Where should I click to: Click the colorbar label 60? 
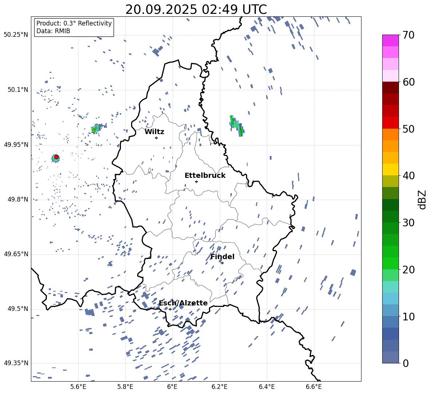tap(408, 82)
